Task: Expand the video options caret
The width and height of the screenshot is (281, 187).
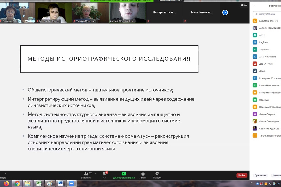Action: coord(5,174)
